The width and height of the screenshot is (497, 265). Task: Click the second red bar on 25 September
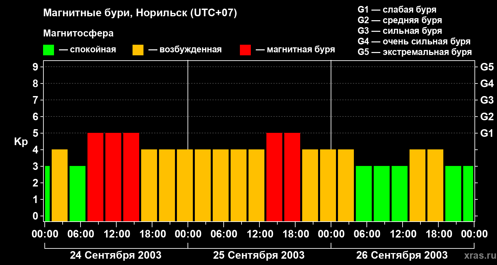(292, 177)
